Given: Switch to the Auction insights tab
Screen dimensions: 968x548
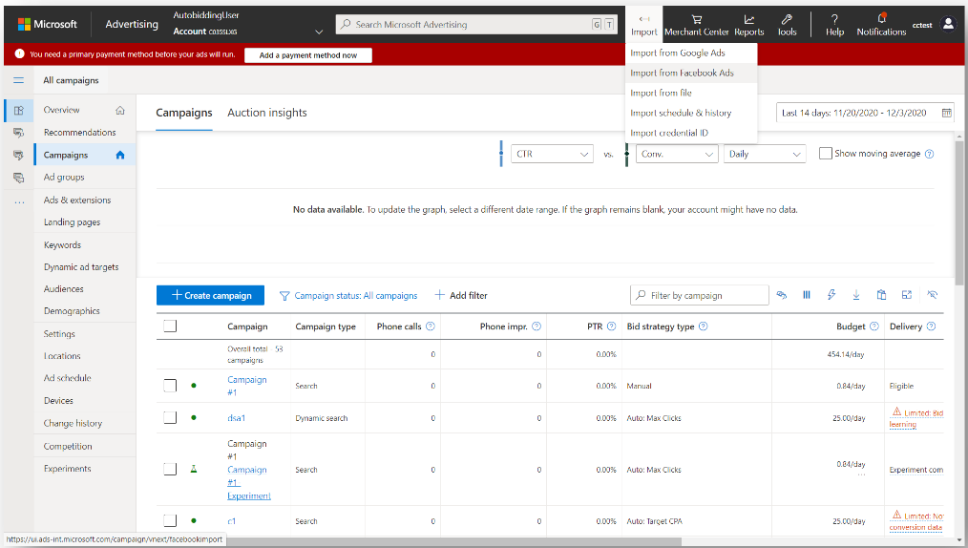Looking at the screenshot, I should tap(266, 113).
